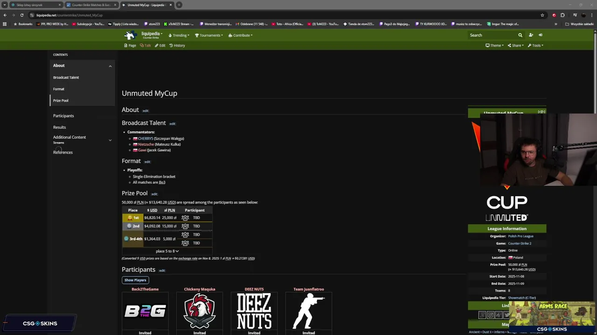Jump to Results in contents
The width and height of the screenshot is (597, 335).
pyautogui.click(x=59, y=127)
